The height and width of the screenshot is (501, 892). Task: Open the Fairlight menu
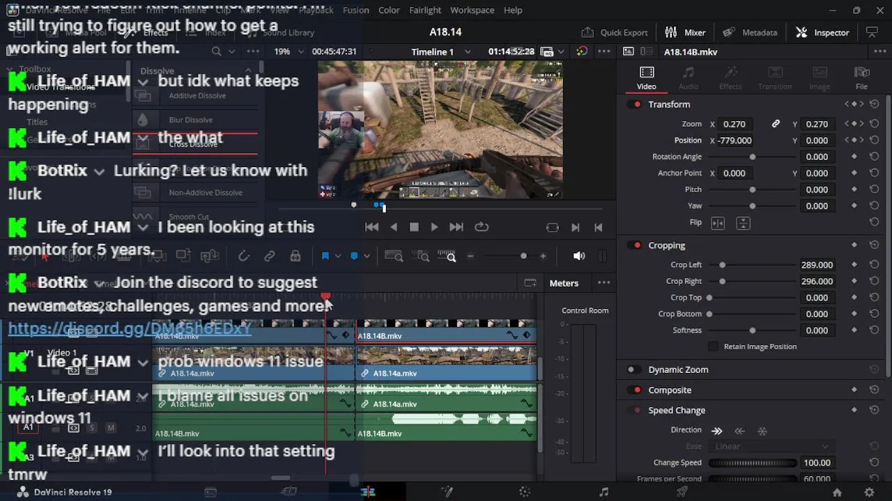coord(425,10)
